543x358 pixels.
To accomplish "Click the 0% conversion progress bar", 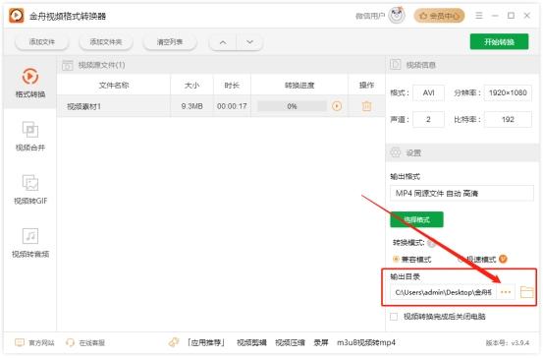I will point(292,106).
